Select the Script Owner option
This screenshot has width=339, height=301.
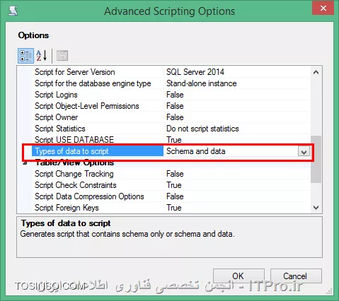(57, 117)
